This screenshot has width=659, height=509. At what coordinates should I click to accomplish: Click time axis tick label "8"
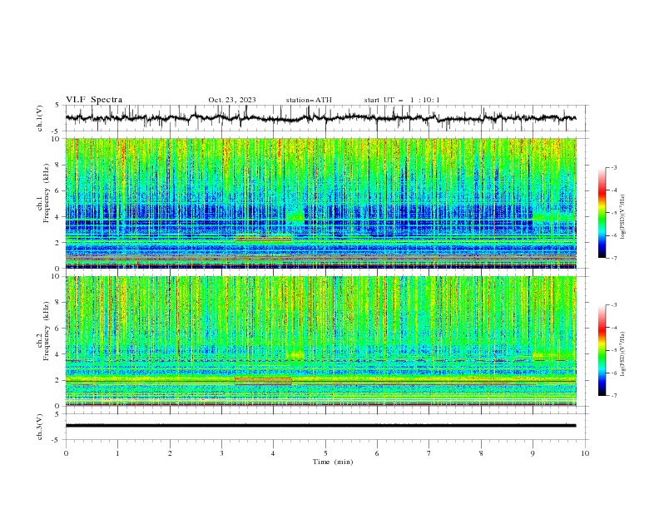(481, 453)
